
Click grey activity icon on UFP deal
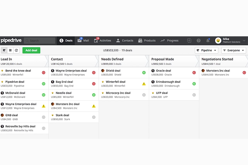coord(194,95)
